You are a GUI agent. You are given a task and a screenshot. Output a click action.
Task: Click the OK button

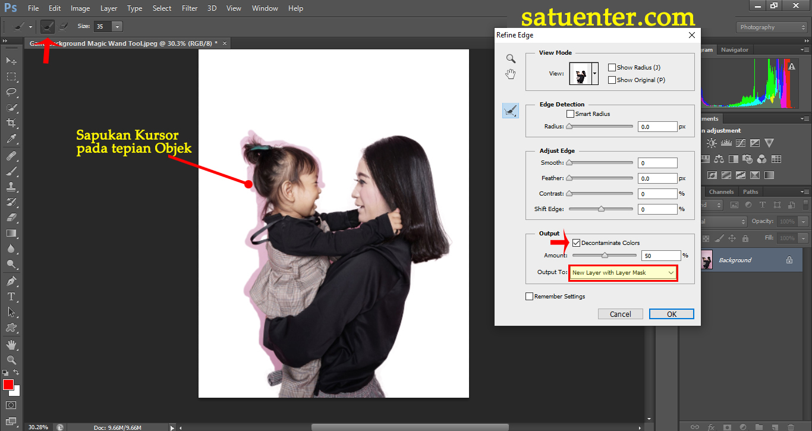(671, 314)
